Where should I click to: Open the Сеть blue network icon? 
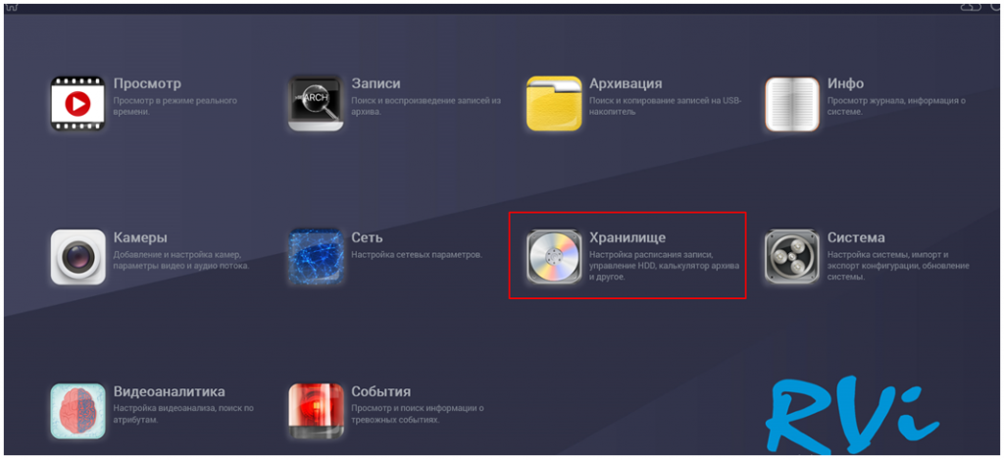[316, 257]
